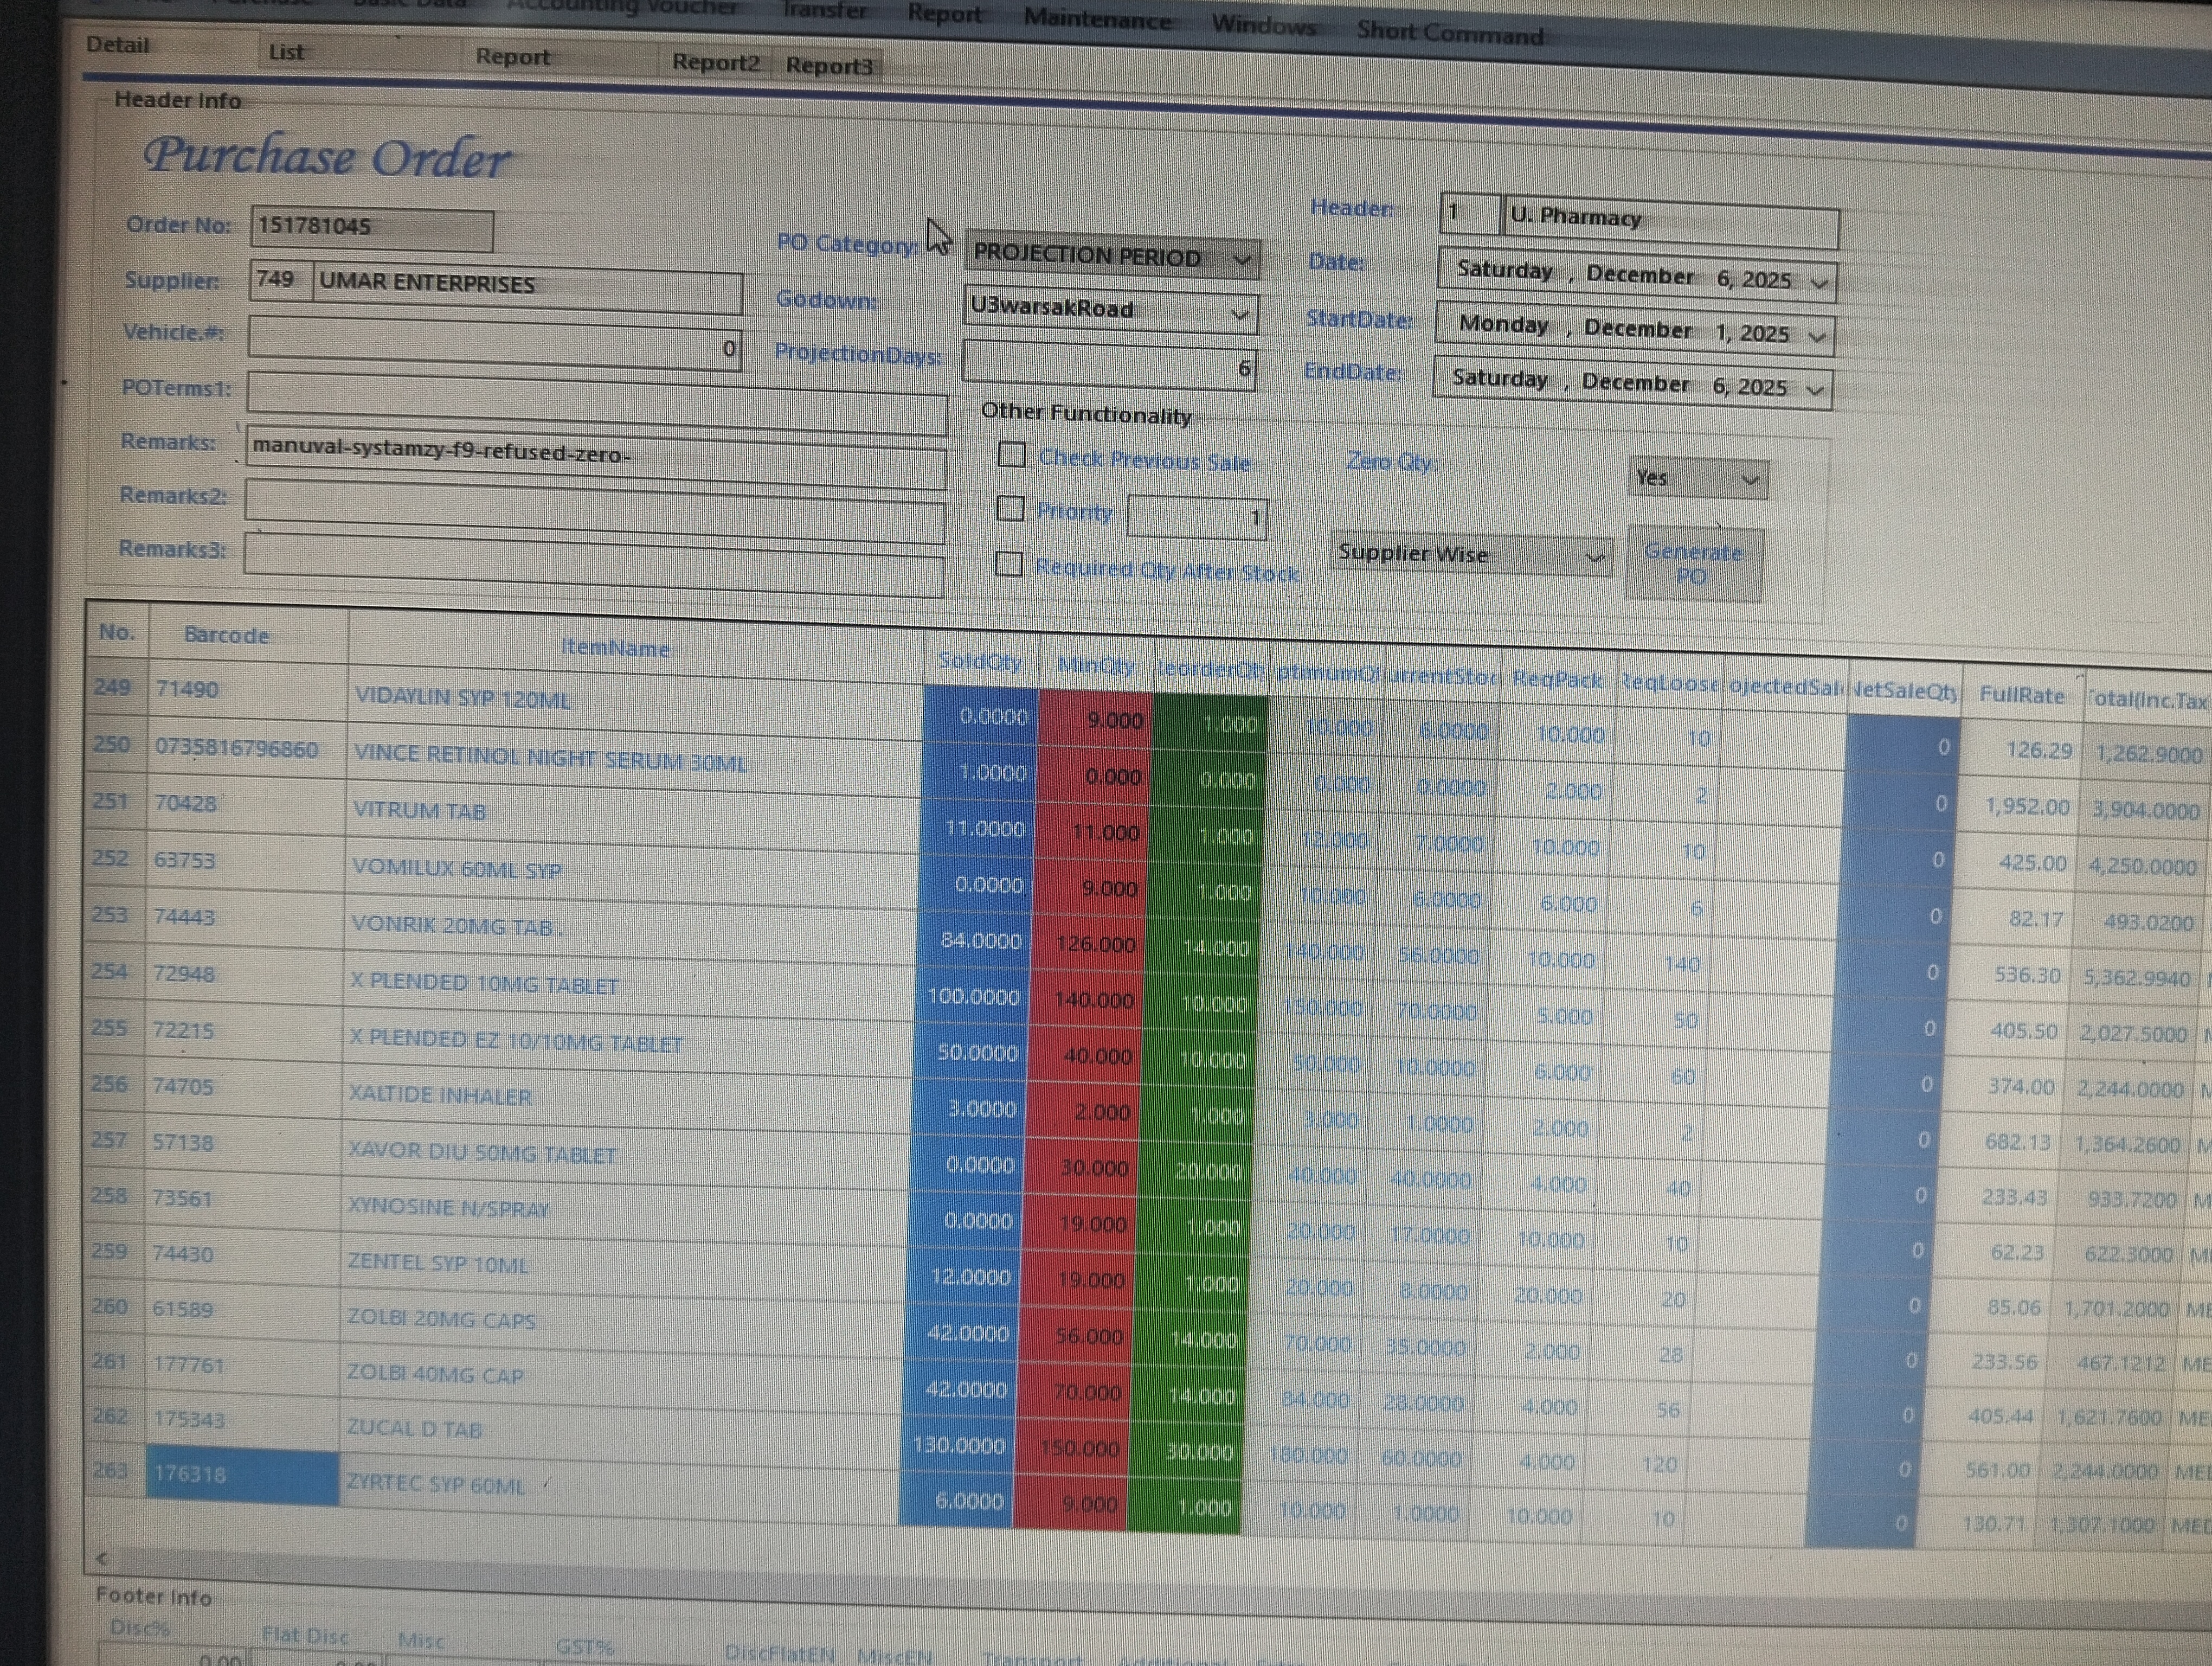Expand the Supplier Wise combo box
The image size is (2212, 1666).
point(1595,557)
